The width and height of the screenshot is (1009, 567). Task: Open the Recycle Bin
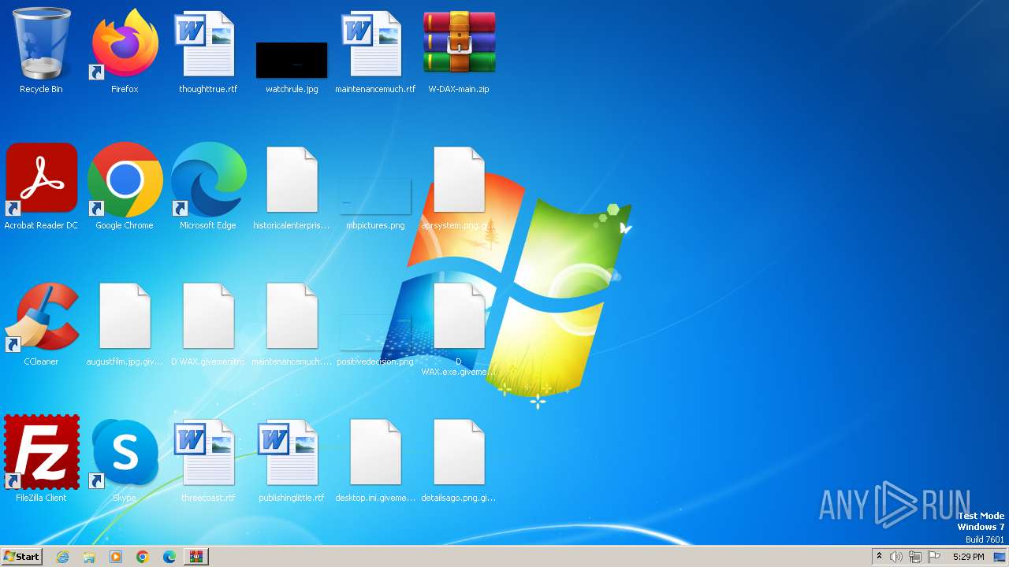coord(41,51)
